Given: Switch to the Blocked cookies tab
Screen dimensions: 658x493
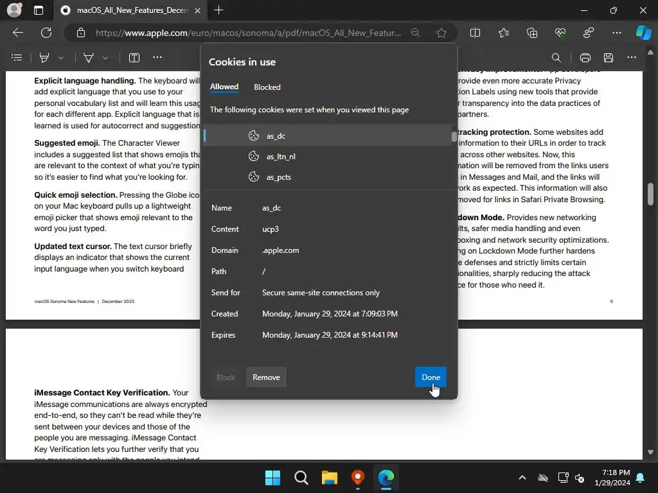Looking at the screenshot, I should click(267, 87).
